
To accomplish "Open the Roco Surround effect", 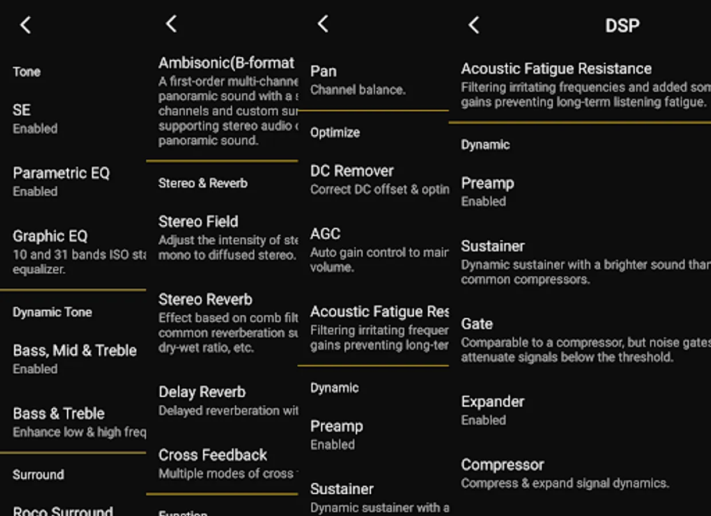I will (x=62, y=509).
